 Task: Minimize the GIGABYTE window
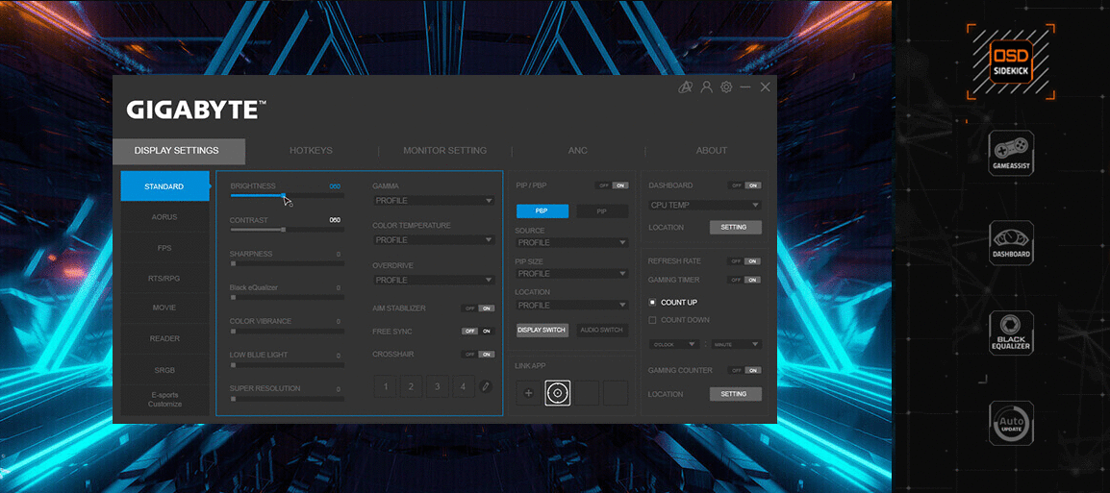click(745, 87)
